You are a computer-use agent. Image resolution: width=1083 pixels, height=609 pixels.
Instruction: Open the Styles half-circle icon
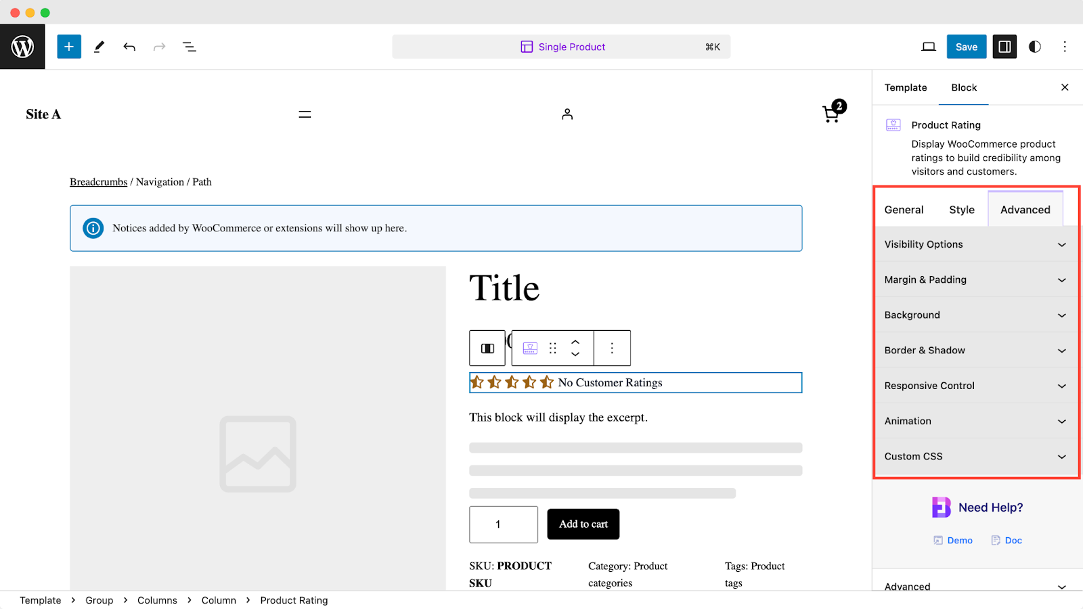pyautogui.click(x=1034, y=47)
